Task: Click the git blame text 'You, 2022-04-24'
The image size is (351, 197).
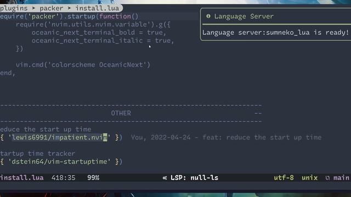Action: click(161, 137)
